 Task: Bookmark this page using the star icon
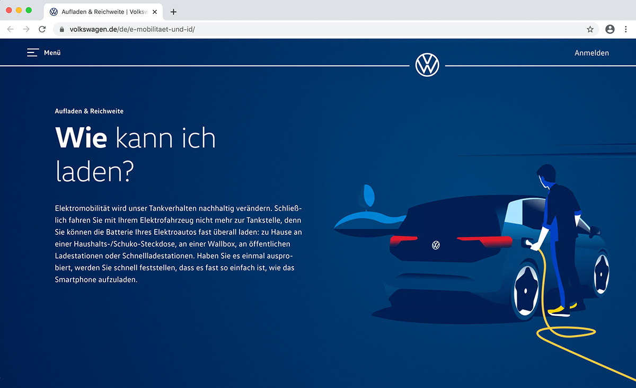click(x=590, y=30)
